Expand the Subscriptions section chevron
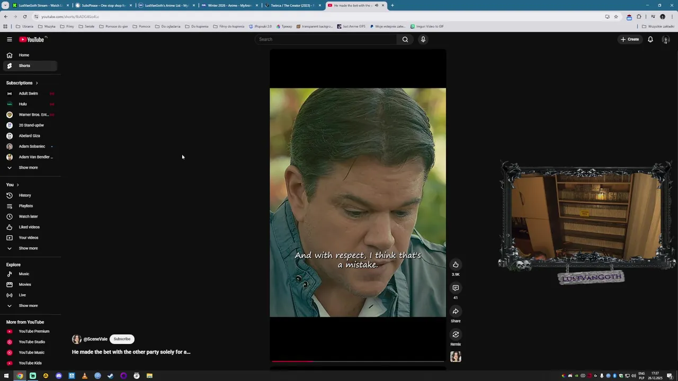 (37, 83)
